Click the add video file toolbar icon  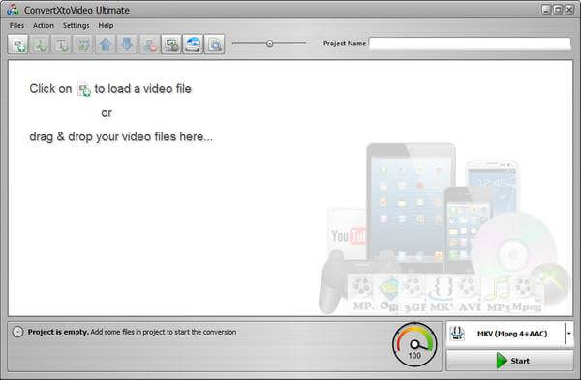tap(17, 44)
